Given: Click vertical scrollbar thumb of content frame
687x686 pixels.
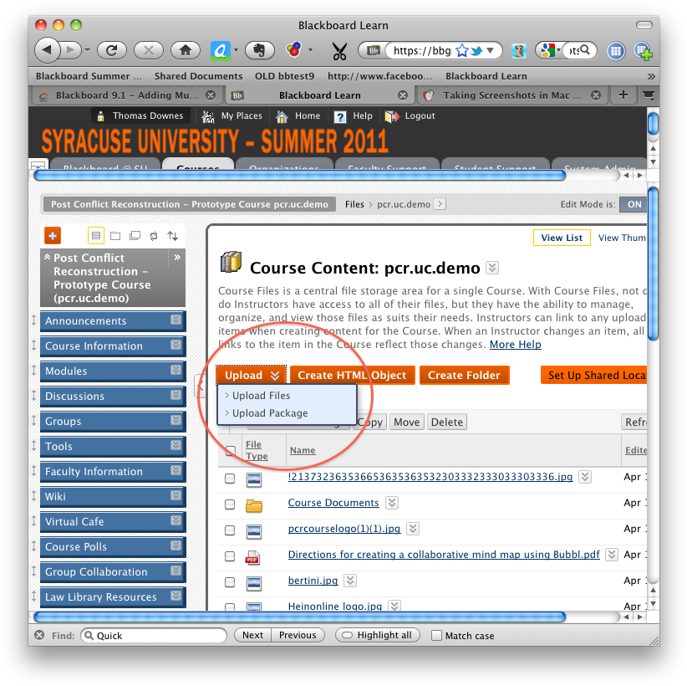Looking at the screenshot, I should [653, 264].
